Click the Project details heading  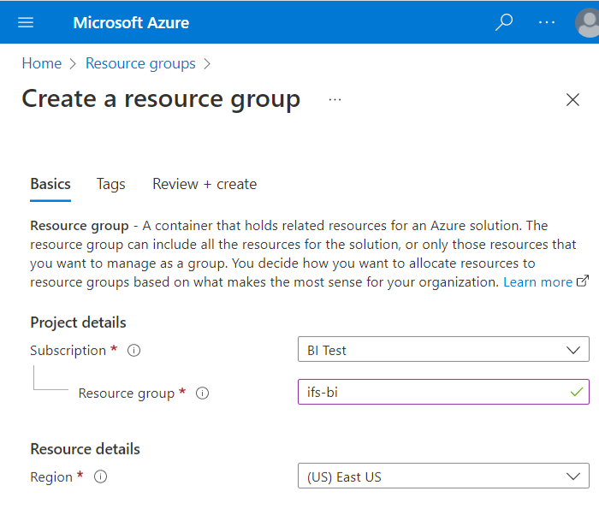(79, 323)
